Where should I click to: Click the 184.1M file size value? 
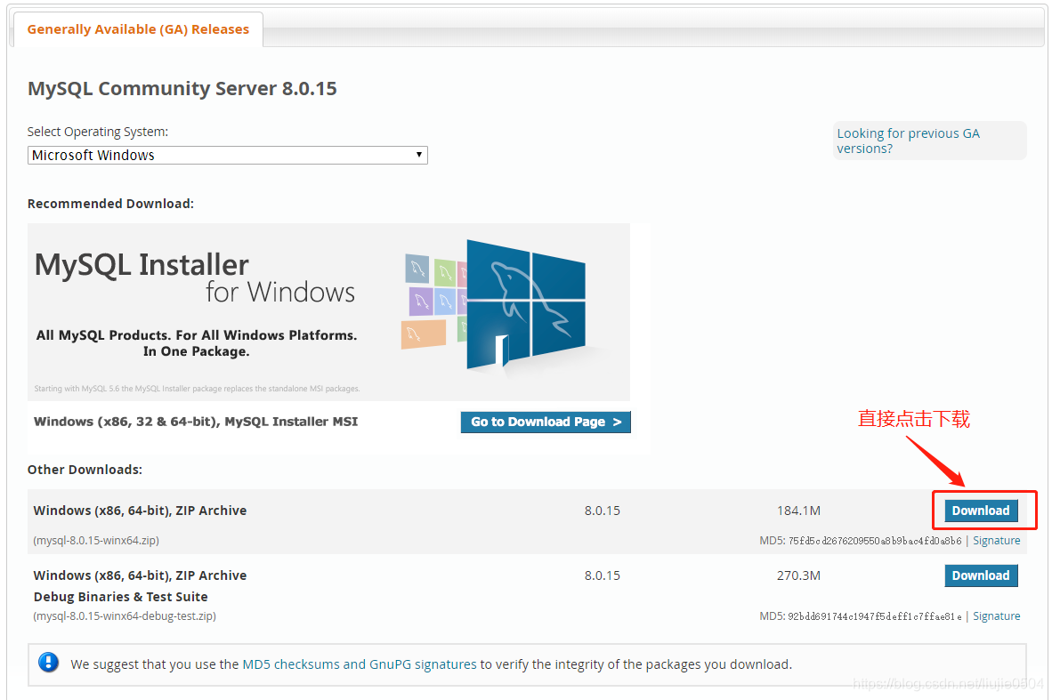[798, 511]
